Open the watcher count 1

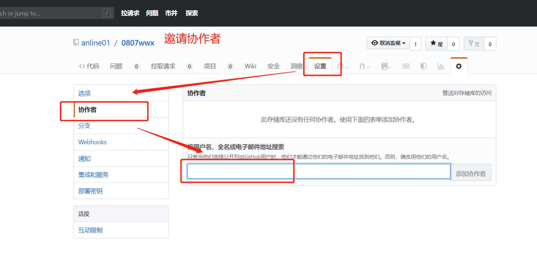point(416,44)
